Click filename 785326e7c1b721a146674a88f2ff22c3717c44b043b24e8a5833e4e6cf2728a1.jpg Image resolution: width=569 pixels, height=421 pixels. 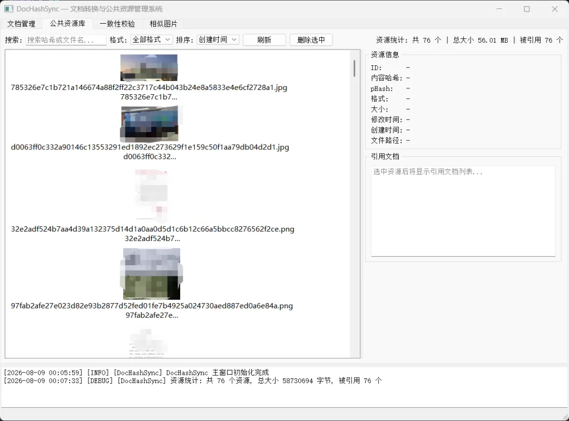click(x=149, y=87)
